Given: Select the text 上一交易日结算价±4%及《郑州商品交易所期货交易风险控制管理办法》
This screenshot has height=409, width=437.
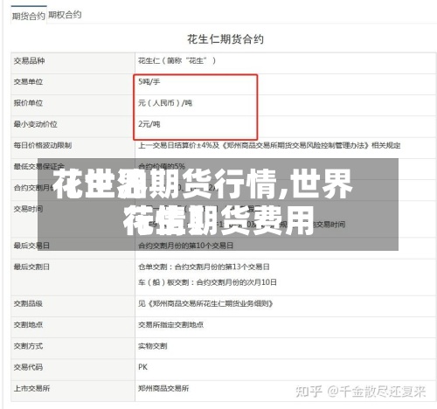Looking at the screenshot, I should coord(254,145).
